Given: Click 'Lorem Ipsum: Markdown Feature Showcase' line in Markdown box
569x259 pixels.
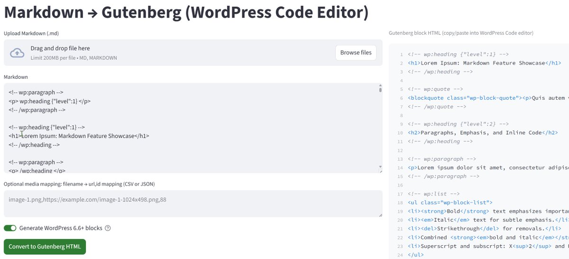Looking at the screenshot, I should (79, 136).
